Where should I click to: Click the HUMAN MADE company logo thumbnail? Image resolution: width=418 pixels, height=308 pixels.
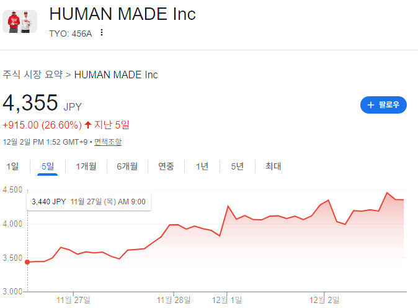20,21
